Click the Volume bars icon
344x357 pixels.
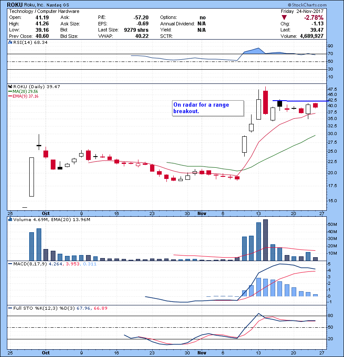point(10,219)
